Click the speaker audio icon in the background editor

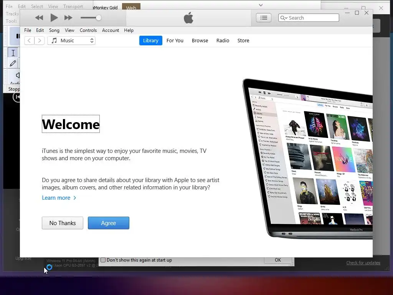click(18, 75)
